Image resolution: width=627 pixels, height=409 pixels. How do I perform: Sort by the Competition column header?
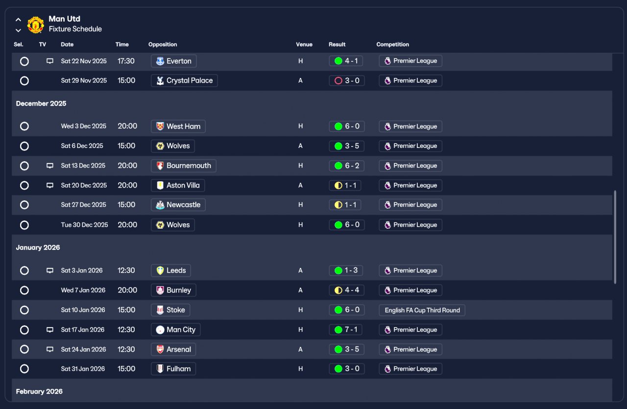[392, 45]
